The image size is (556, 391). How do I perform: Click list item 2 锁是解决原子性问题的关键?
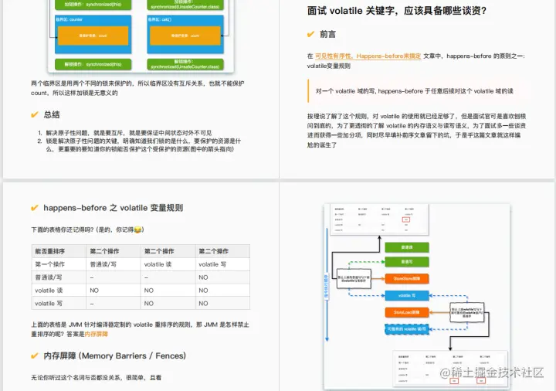(144, 144)
